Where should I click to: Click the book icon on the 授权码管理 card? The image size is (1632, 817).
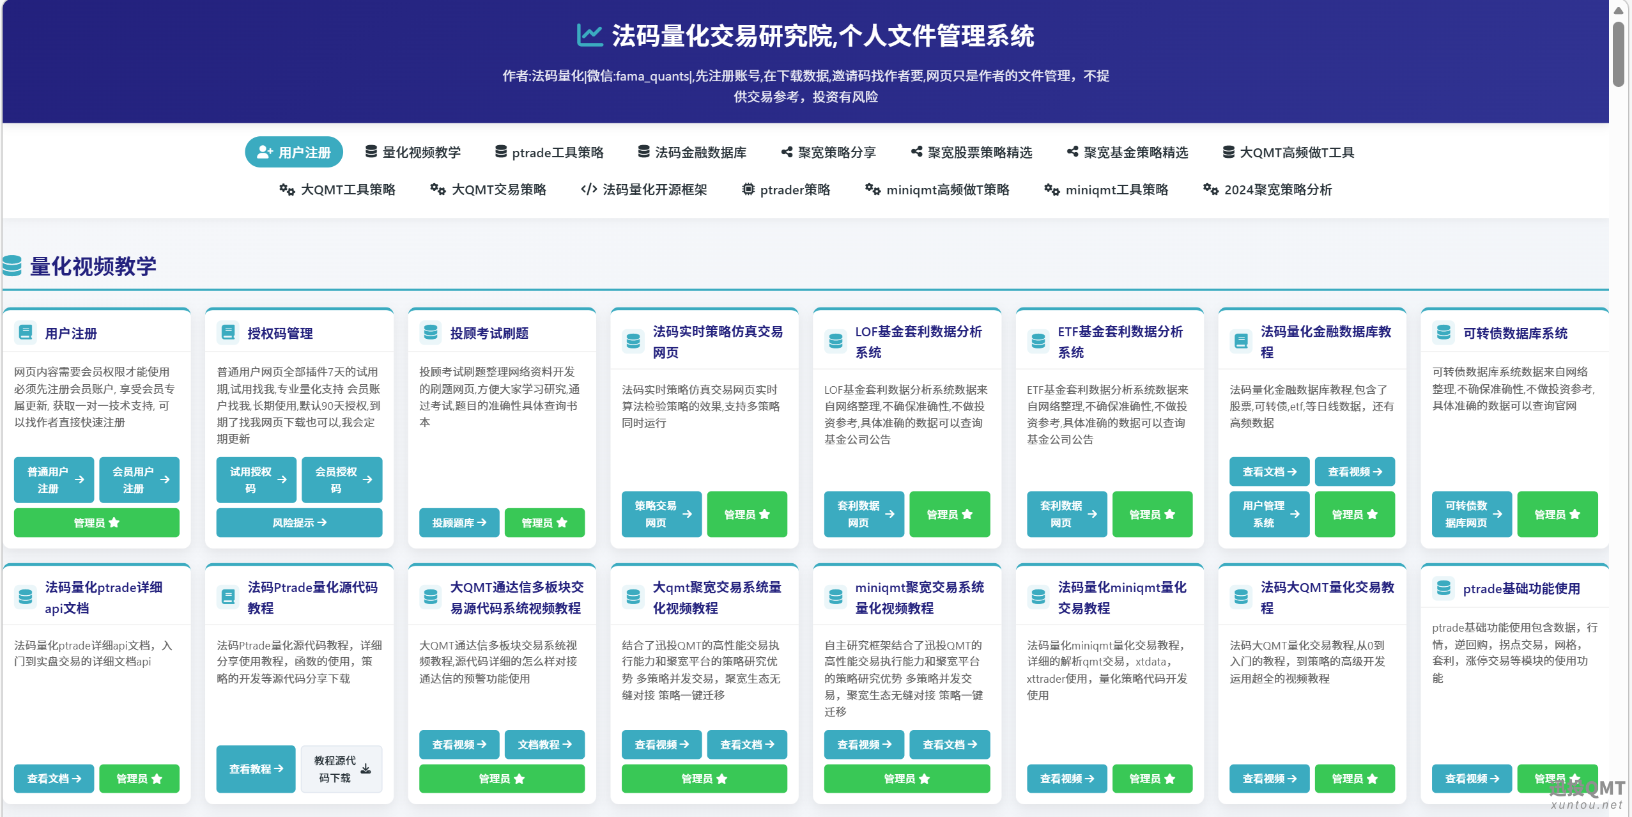[x=227, y=332]
